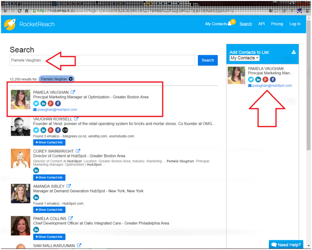This screenshot has width=312, height=250.
Task: Open Google Plus icon in contacts sidebar card
Action: [265, 80]
